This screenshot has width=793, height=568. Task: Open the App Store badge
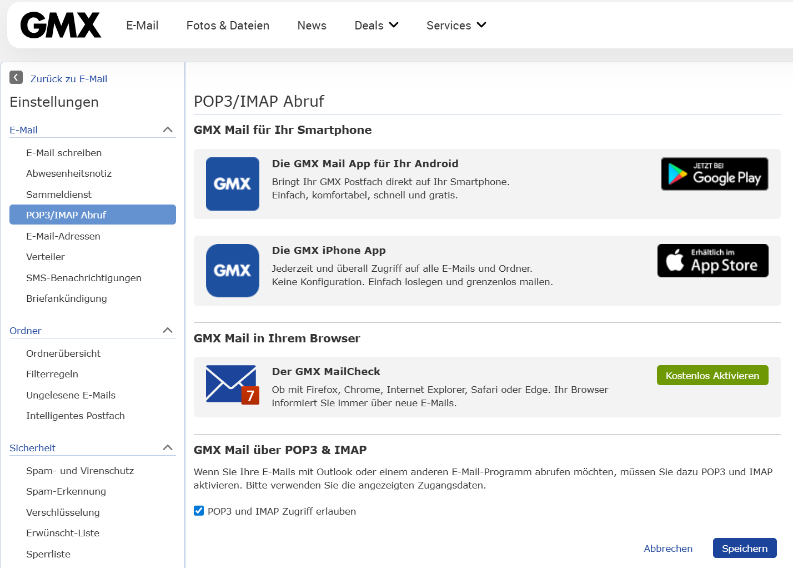point(712,261)
